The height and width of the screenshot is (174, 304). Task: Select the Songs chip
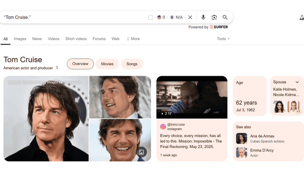coord(132,64)
